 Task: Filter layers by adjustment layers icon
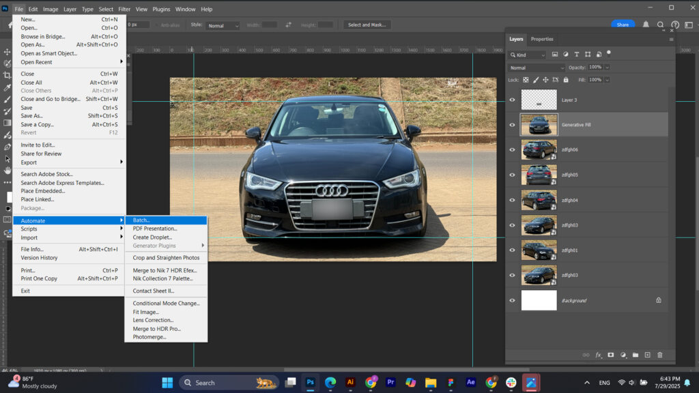click(566, 55)
